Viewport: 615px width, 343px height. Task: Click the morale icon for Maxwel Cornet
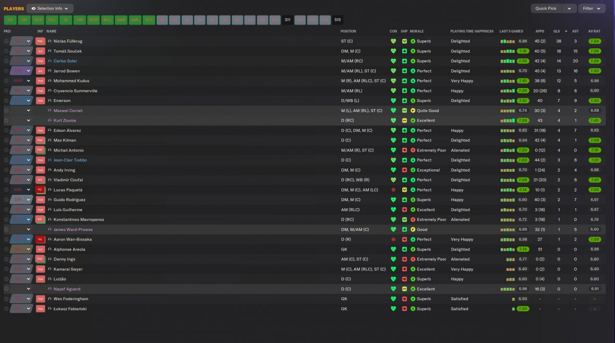coord(413,111)
